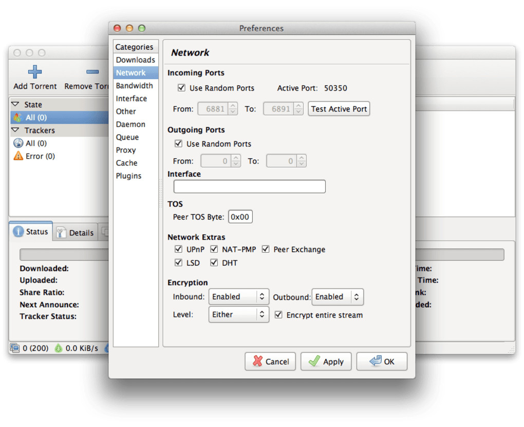Viewport: 524px width, 427px height.
Task: Click the Incoming To port stepper
Action: 299,108
